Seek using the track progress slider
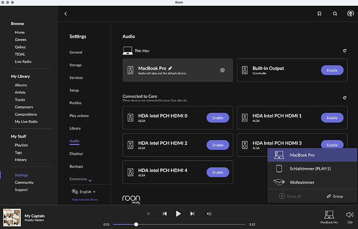 click(179, 224)
